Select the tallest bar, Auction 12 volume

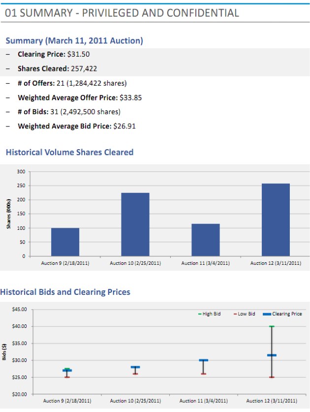pyautogui.click(x=276, y=220)
